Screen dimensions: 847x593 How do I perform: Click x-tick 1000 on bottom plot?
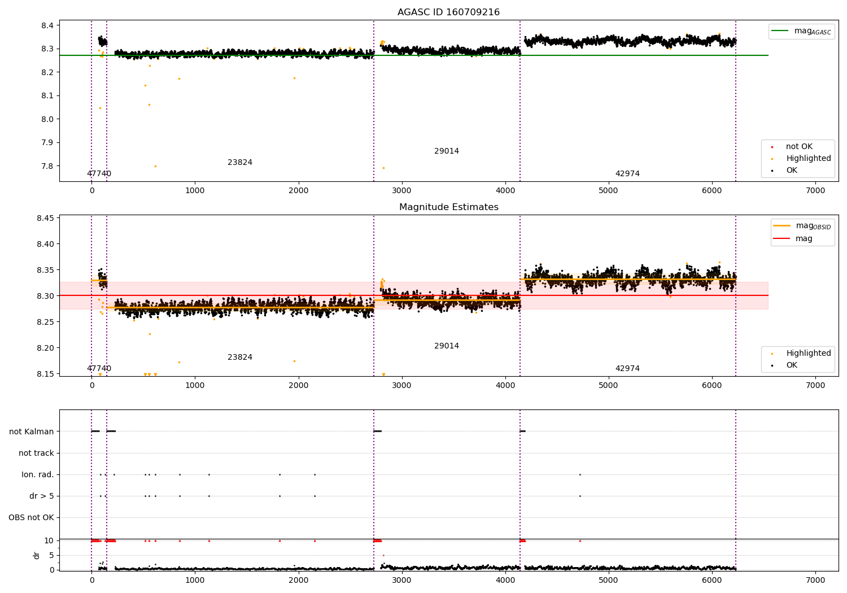[195, 580]
